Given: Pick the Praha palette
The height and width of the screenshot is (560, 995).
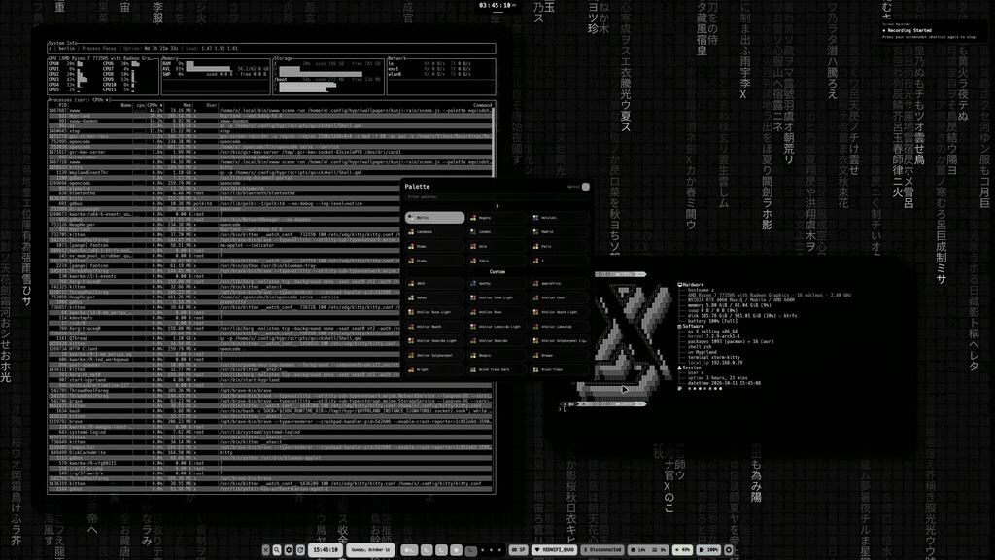Looking at the screenshot, I should [434, 261].
